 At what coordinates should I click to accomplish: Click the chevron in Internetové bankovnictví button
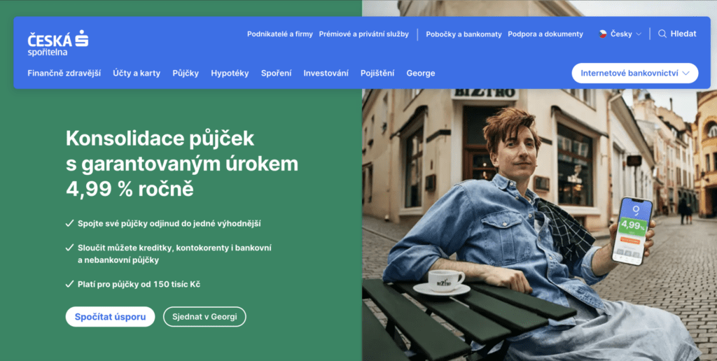click(x=686, y=73)
